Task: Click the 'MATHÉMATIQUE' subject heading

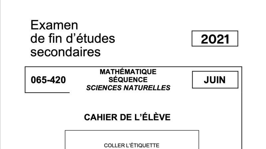Action: (x=128, y=72)
